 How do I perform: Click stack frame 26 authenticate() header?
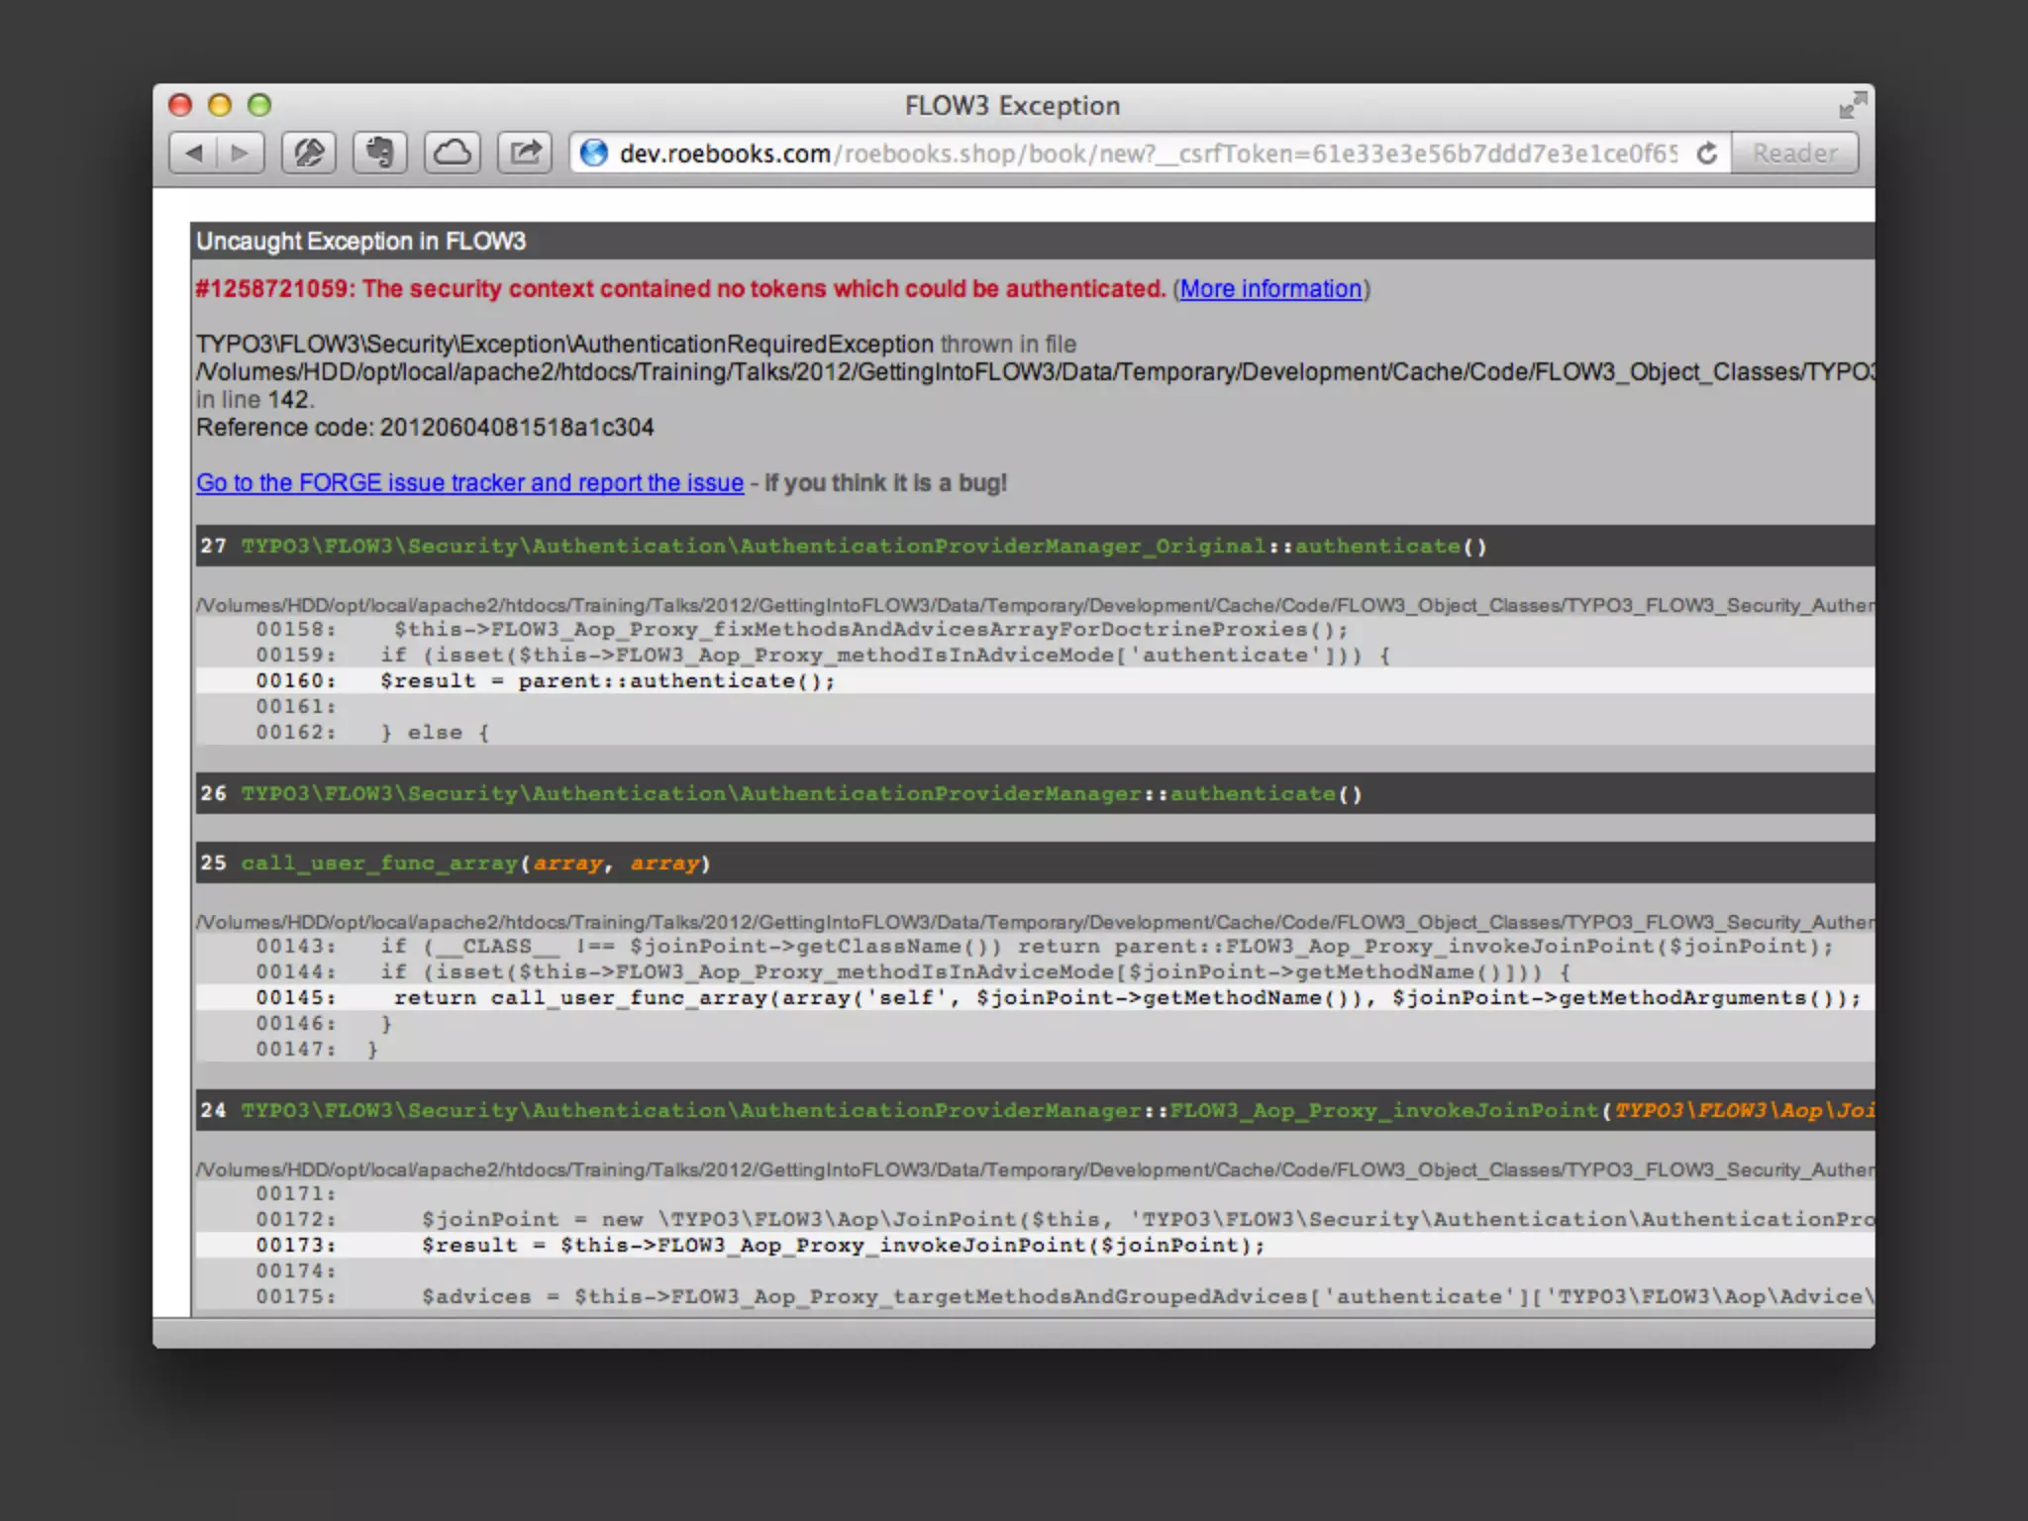pos(800,794)
